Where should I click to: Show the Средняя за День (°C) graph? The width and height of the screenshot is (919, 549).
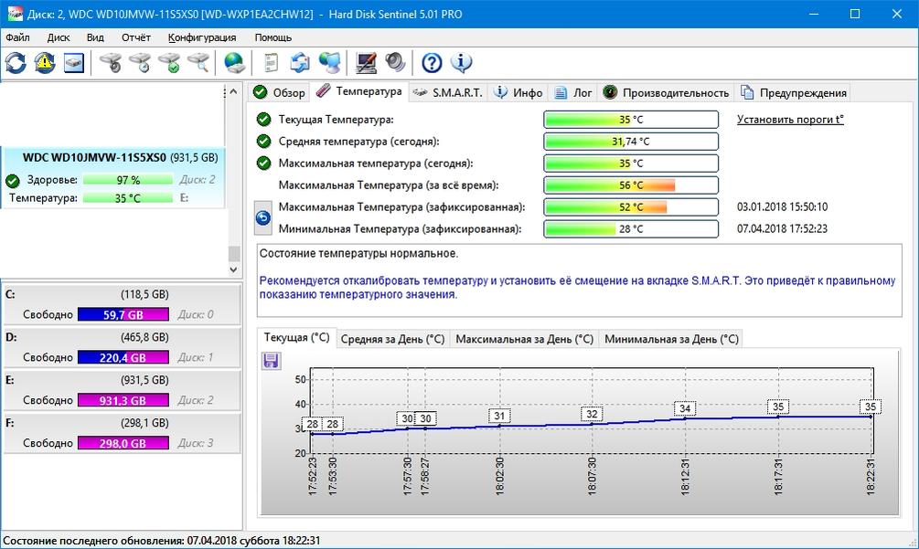(x=392, y=339)
